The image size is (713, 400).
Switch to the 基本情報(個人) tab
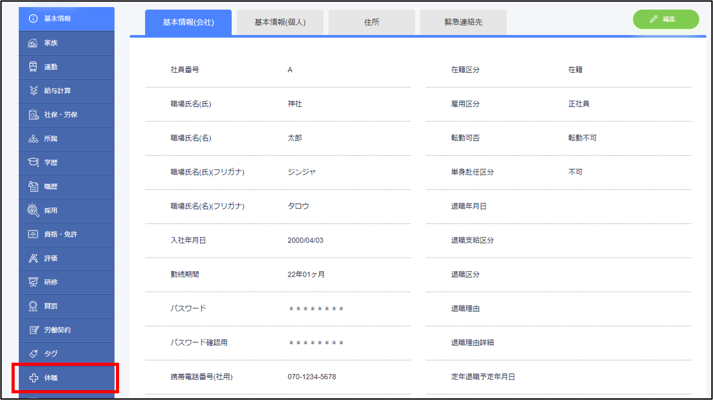[x=280, y=22]
